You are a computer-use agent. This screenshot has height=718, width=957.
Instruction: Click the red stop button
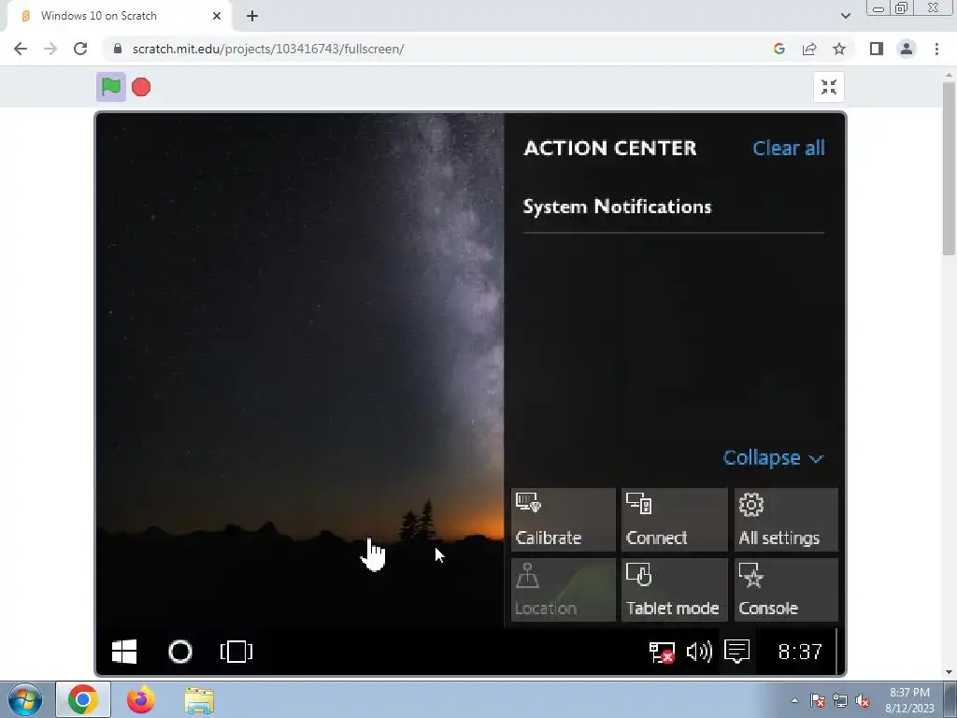pos(141,87)
